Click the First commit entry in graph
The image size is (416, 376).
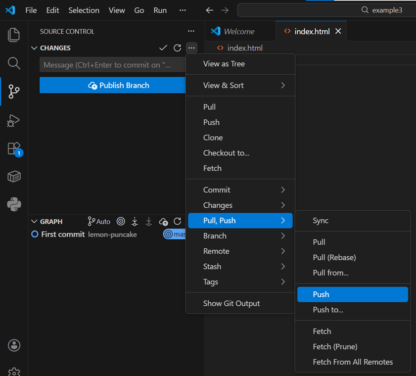pos(63,235)
